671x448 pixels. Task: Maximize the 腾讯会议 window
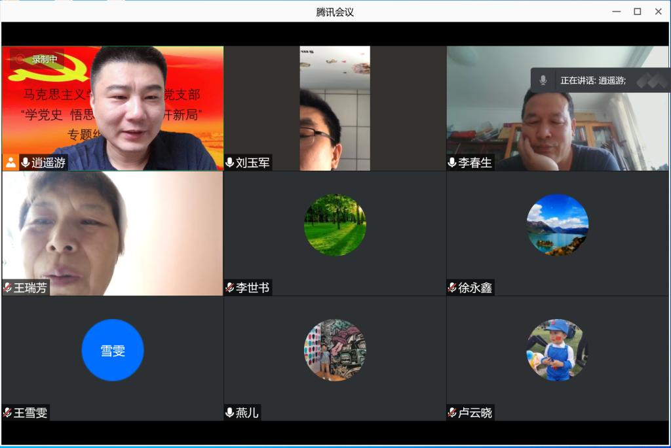(637, 12)
